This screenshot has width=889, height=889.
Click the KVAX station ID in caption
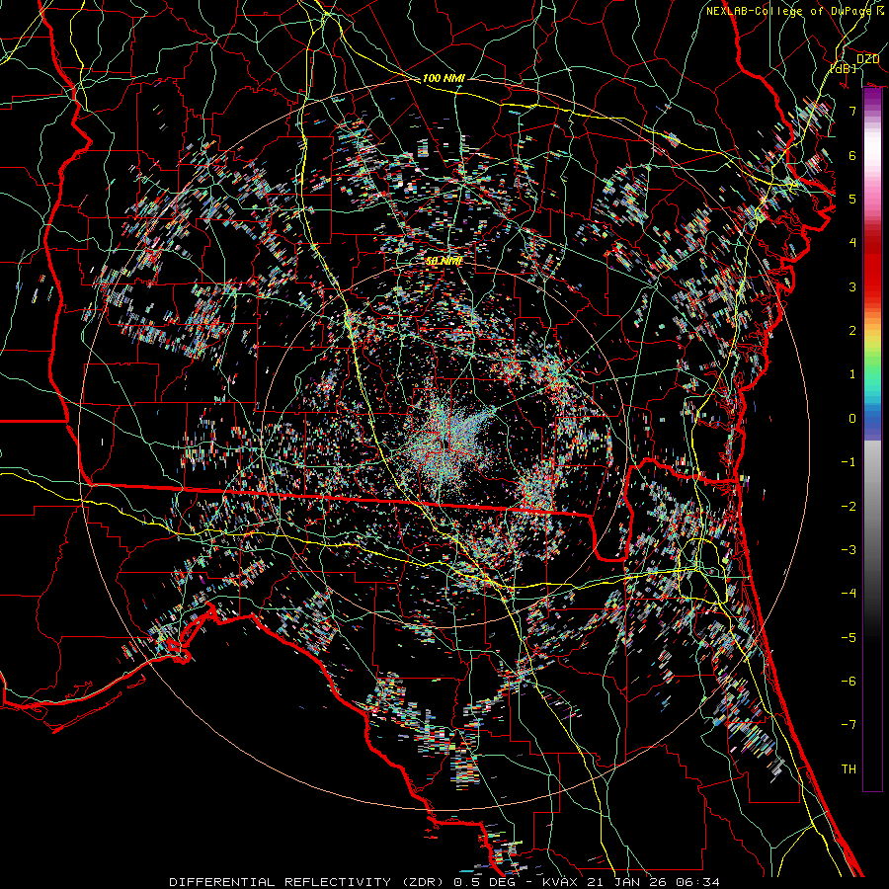click(560, 882)
